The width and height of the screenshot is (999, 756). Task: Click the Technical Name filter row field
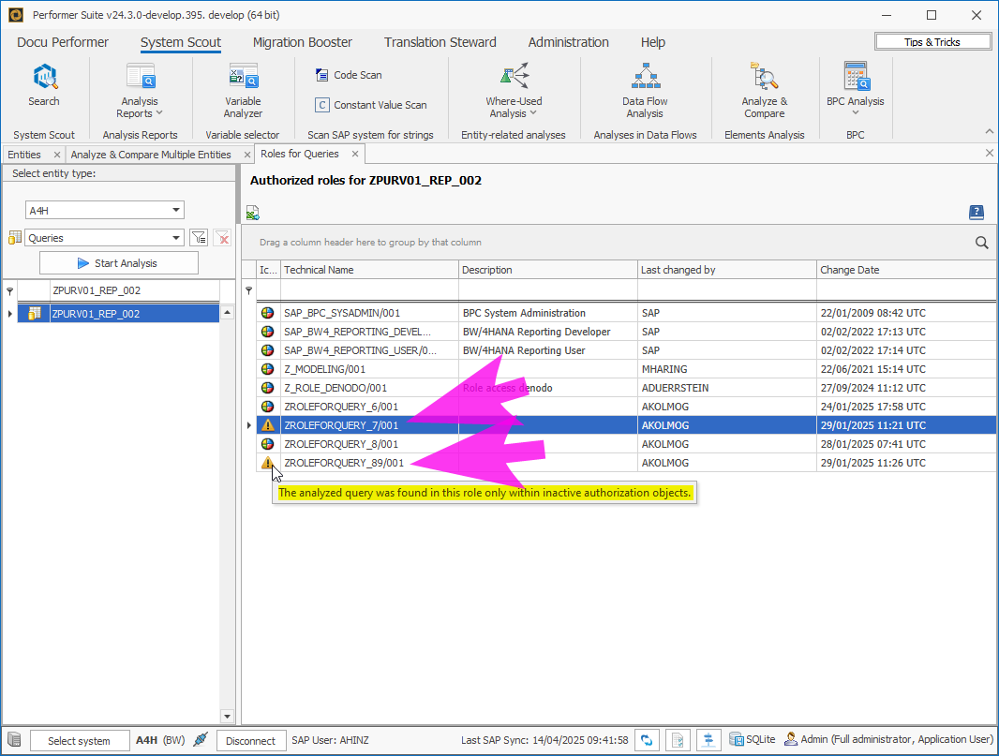point(369,290)
